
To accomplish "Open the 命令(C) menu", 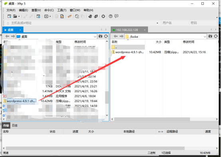I will (x=49, y=10).
